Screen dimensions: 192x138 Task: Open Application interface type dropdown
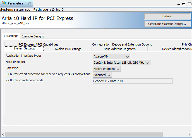tap(111, 56)
